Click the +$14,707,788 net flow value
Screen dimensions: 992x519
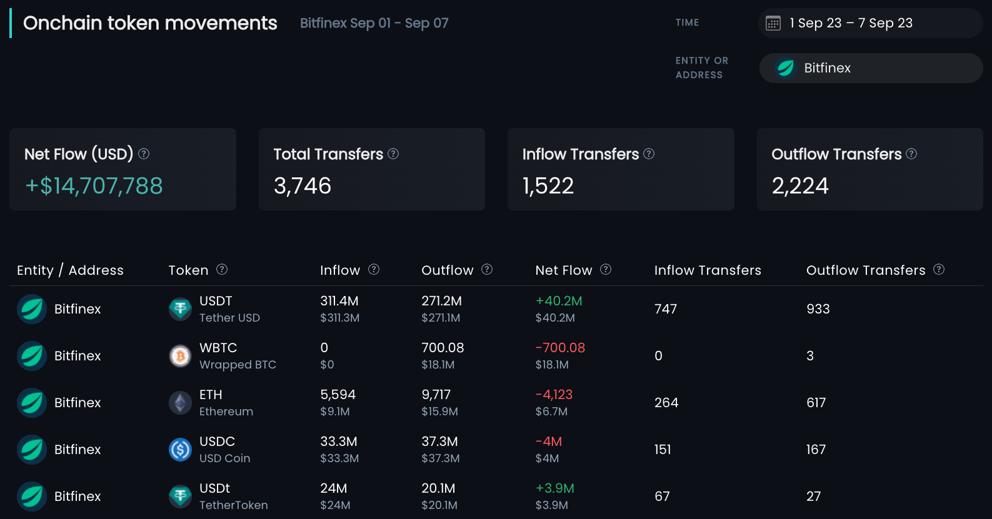coord(94,186)
